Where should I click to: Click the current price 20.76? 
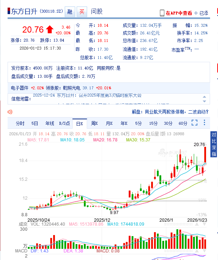click(x=33, y=30)
